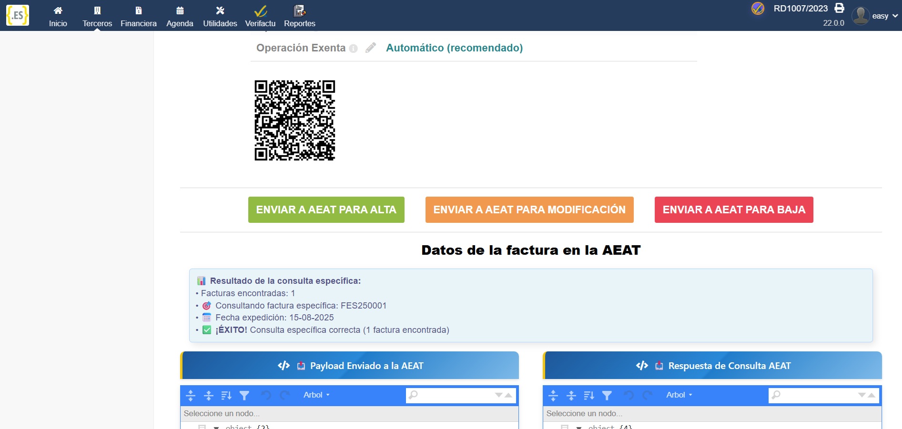Click the code icon in Respuesta de Consulta header

(642, 366)
